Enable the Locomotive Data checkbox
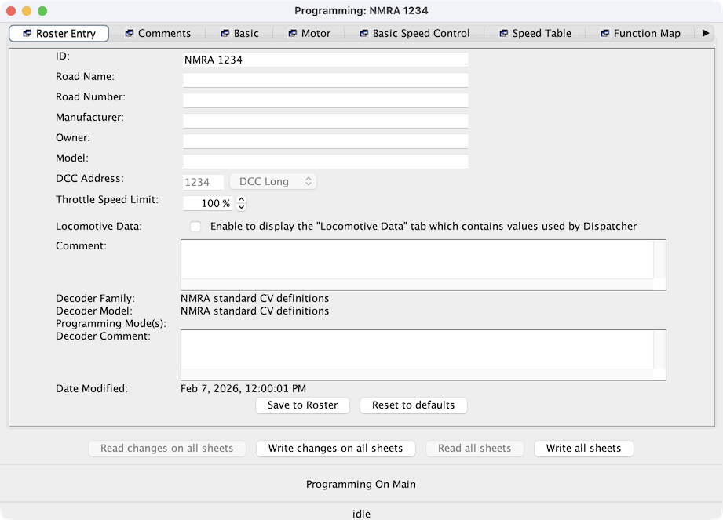723x520 pixels. click(x=195, y=227)
